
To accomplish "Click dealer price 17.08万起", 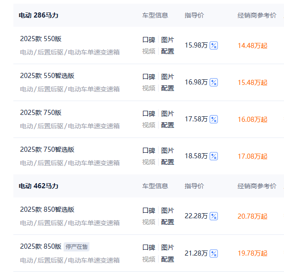I will pyautogui.click(x=252, y=156).
